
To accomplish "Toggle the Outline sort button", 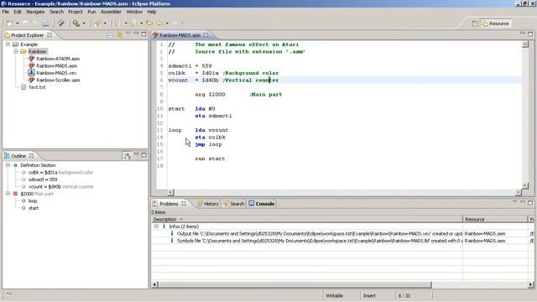I will [127, 156].
